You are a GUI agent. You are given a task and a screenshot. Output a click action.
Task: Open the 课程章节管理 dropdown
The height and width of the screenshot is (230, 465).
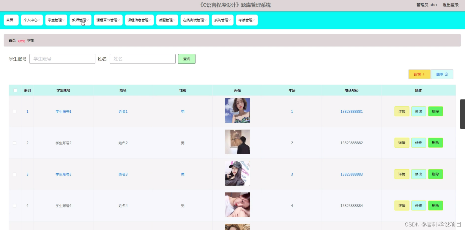click(108, 20)
